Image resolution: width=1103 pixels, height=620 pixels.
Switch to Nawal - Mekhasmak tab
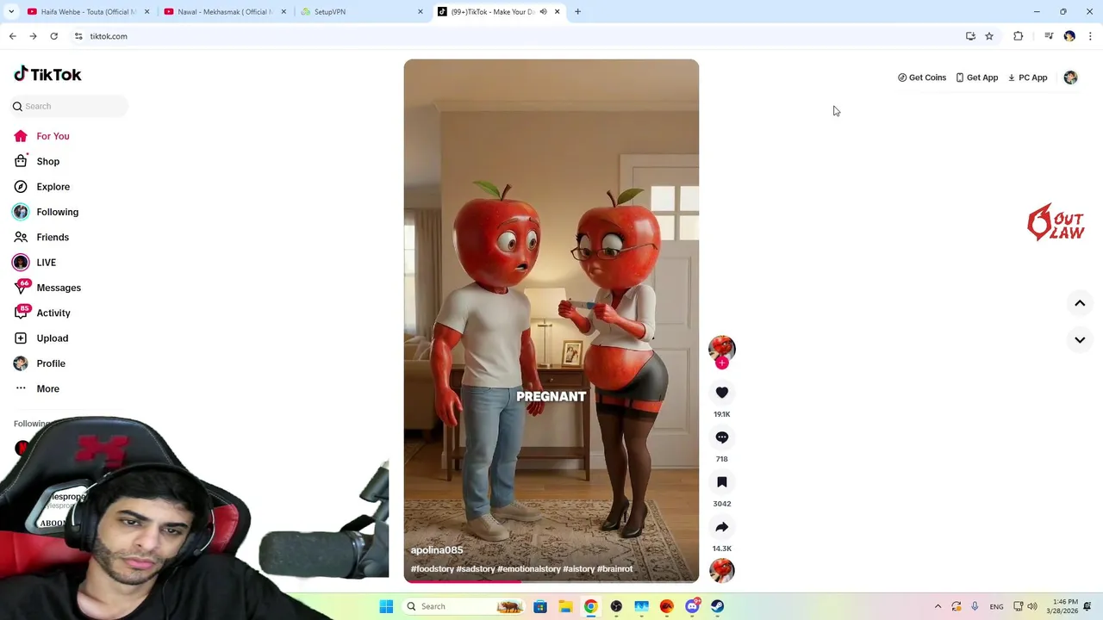[x=224, y=12]
